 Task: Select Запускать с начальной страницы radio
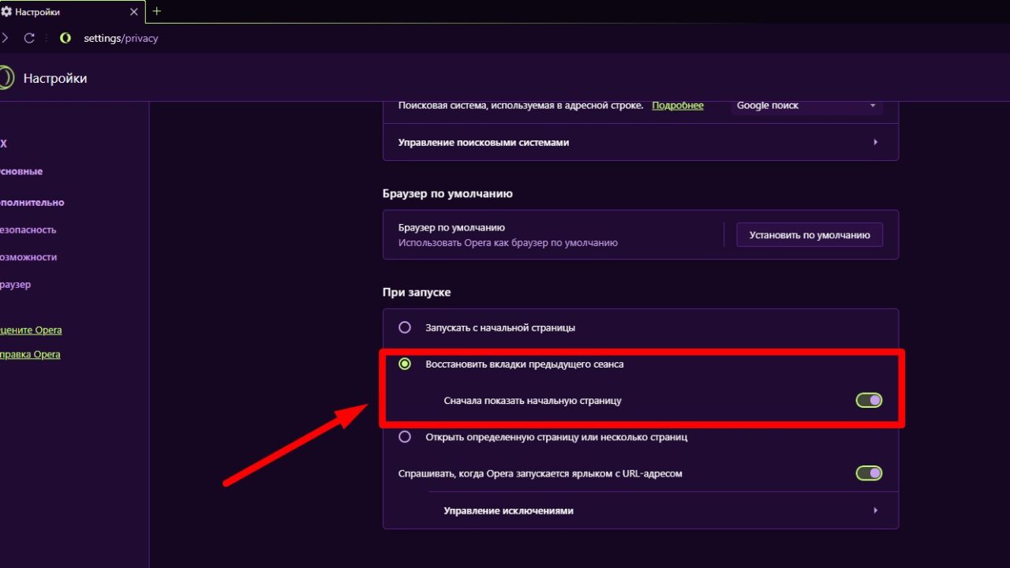(x=405, y=327)
